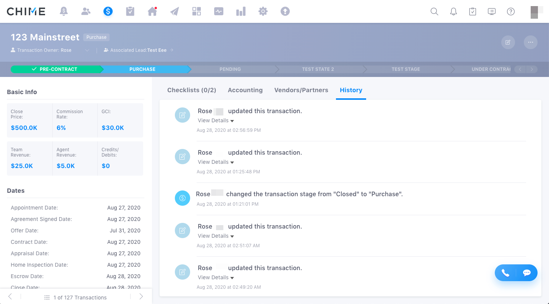This screenshot has height=304, width=549.
Task: Open the Transactions dollar icon in navbar
Action: 108,11
